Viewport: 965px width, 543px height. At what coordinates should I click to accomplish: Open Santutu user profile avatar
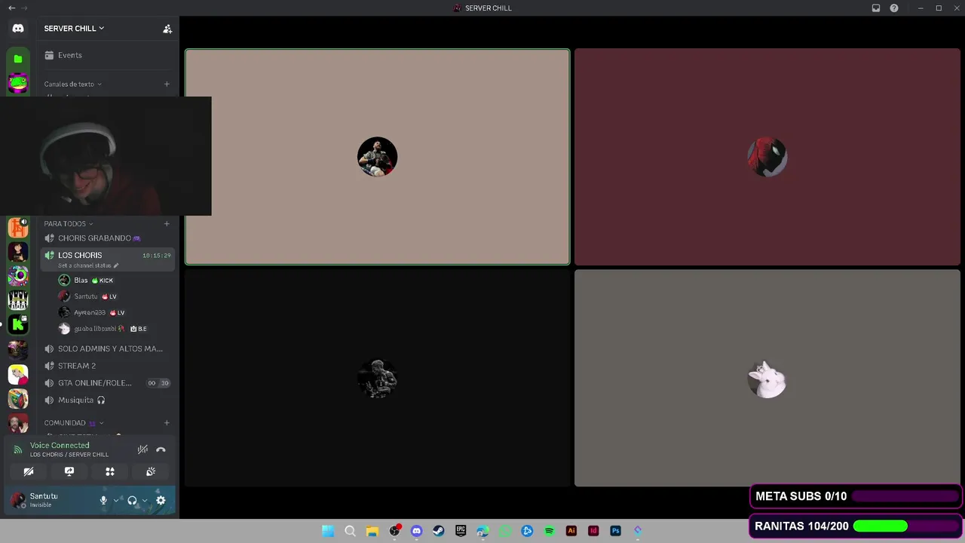point(18,500)
